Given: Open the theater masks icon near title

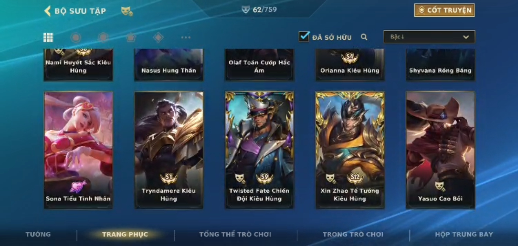Looking at the screenshot, I should [x=127, y=11].
